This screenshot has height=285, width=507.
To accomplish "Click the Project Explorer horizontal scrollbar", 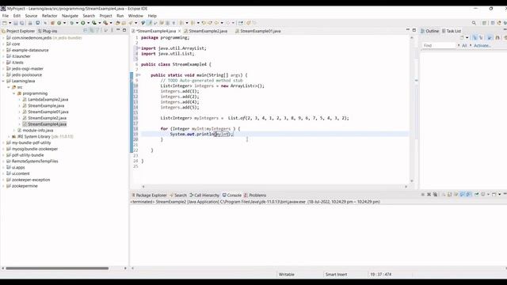I will pos(57,268).
